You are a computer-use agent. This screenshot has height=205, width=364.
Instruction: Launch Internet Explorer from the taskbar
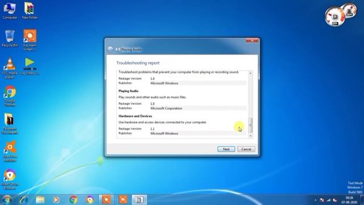(x=23, y=200)
